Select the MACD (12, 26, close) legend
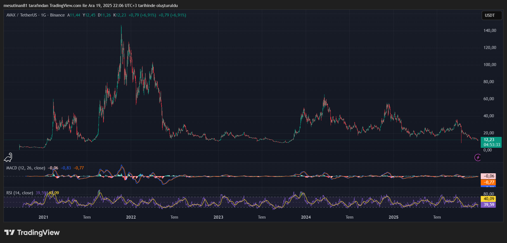The height and width of the screenshot is (243, 507). (26, 168)
